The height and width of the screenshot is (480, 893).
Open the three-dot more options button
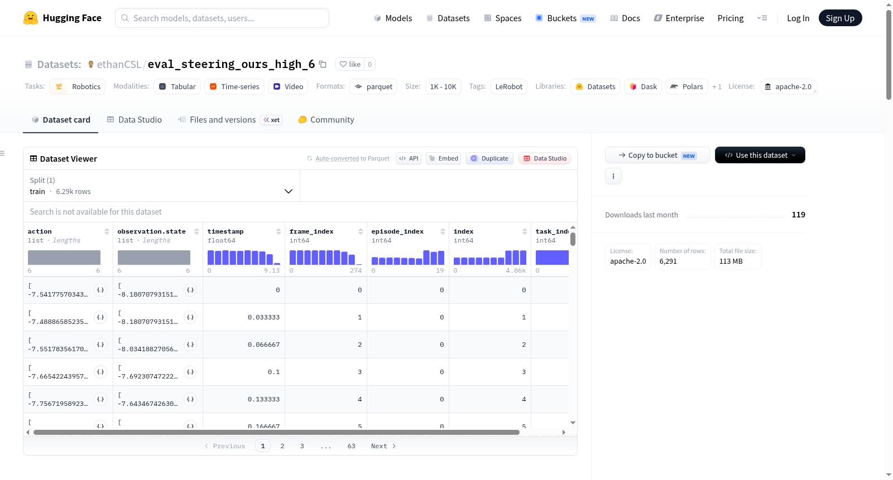[x=613, y=176]
